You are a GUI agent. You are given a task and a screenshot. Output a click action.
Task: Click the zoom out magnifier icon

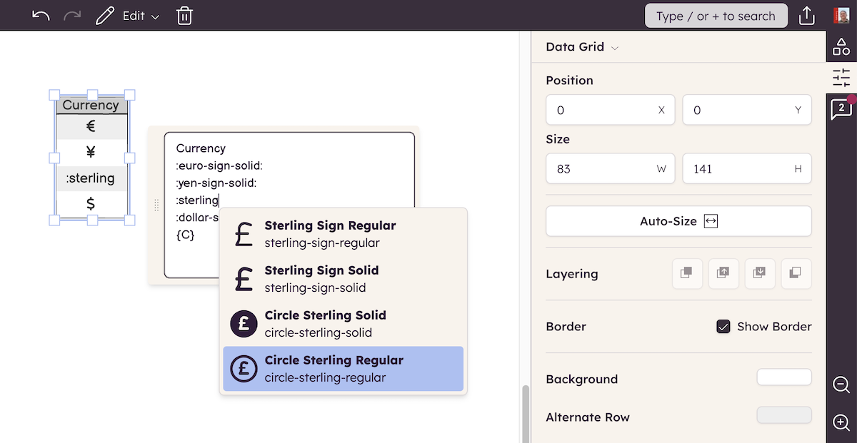[x=841, y=385]
